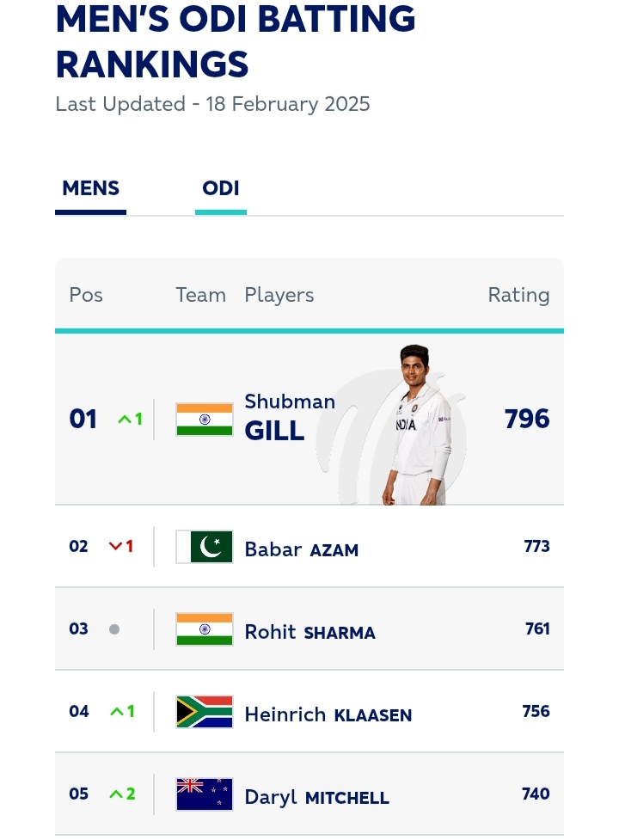This screenshot has width=619, height=840.
Task: Click the Rating column header
Action: [518, 295]
